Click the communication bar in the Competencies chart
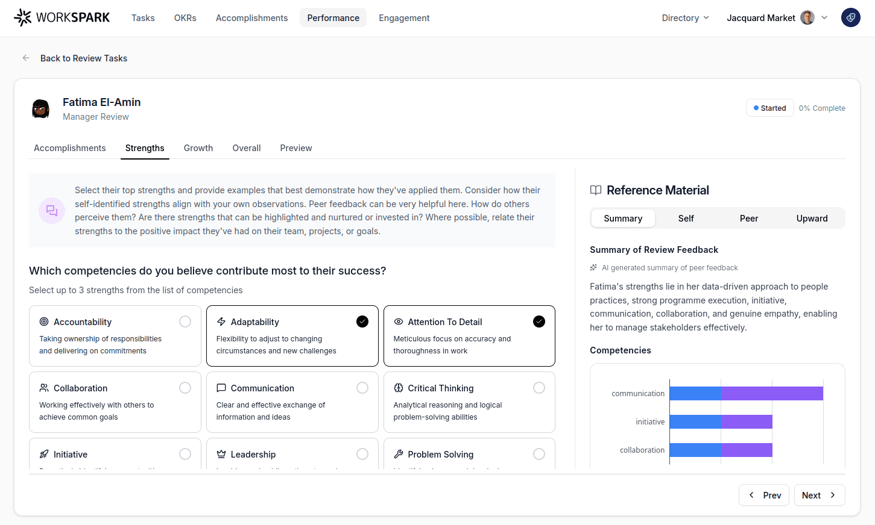Viewport: 875px width, 525px height. (x=748, y=393)
